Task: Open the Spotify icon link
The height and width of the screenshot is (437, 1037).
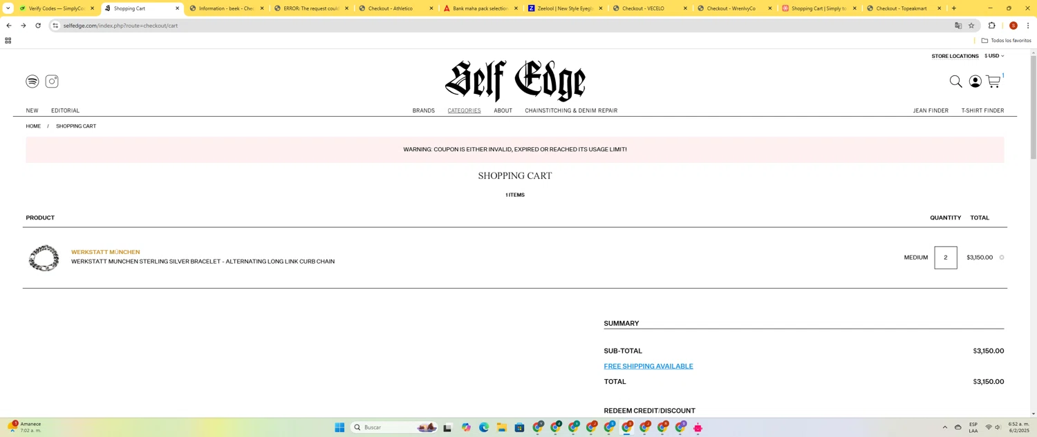Action: [32, 81]
